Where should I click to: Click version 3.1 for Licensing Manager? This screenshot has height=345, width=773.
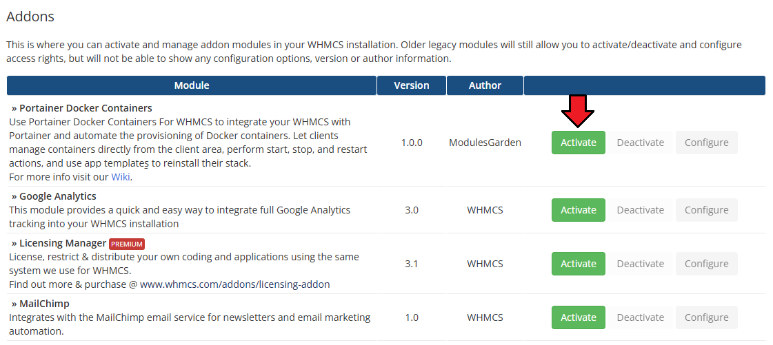[412, 264]
